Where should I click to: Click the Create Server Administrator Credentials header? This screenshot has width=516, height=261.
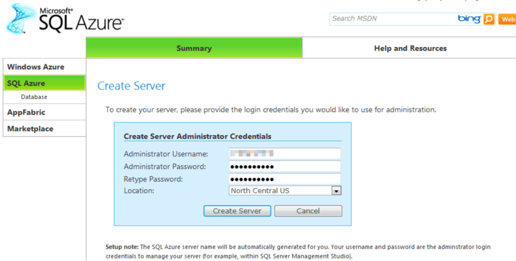pyautogui.click(x=197, y=136)
